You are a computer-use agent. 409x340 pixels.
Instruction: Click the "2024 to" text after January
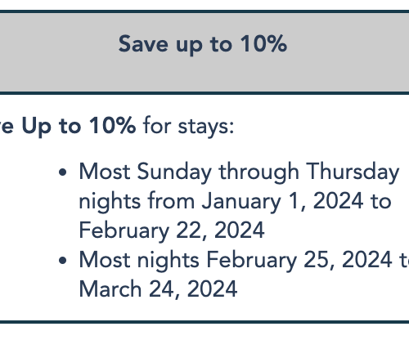coord(352,201)
